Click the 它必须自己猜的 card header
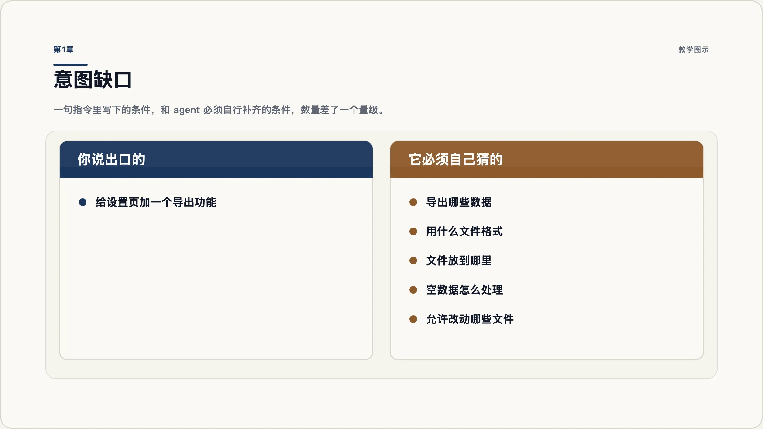Image resolution: width=763 pixels, height=429 pixels. (x=547, y=159)
